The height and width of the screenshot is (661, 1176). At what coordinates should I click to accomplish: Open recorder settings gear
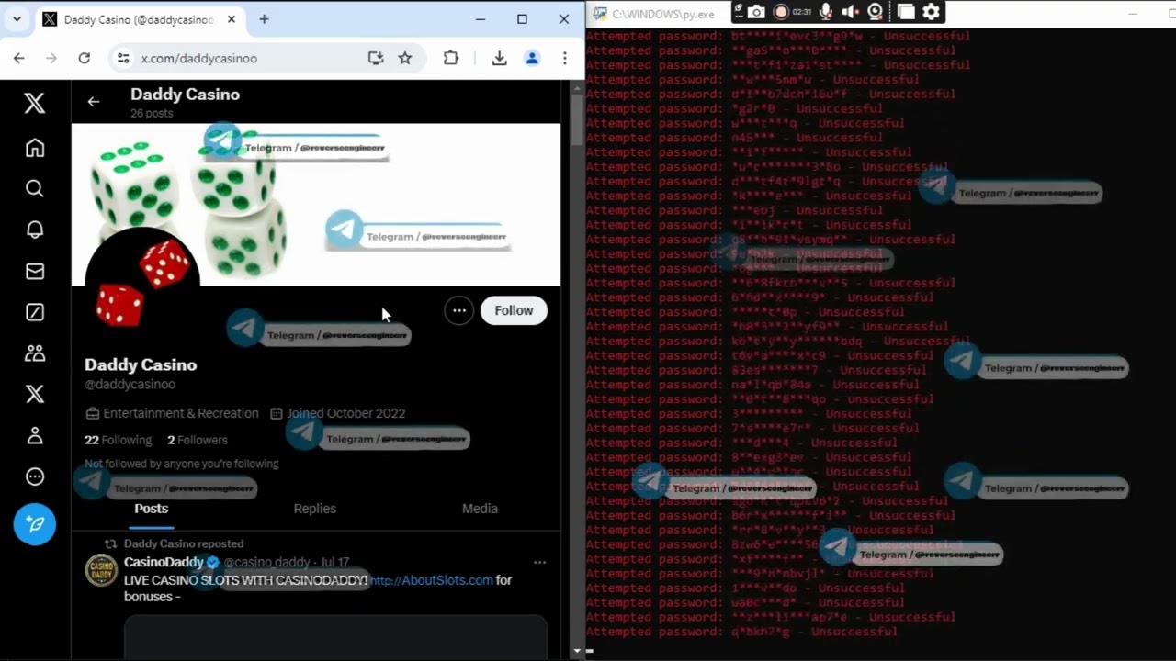932,12
